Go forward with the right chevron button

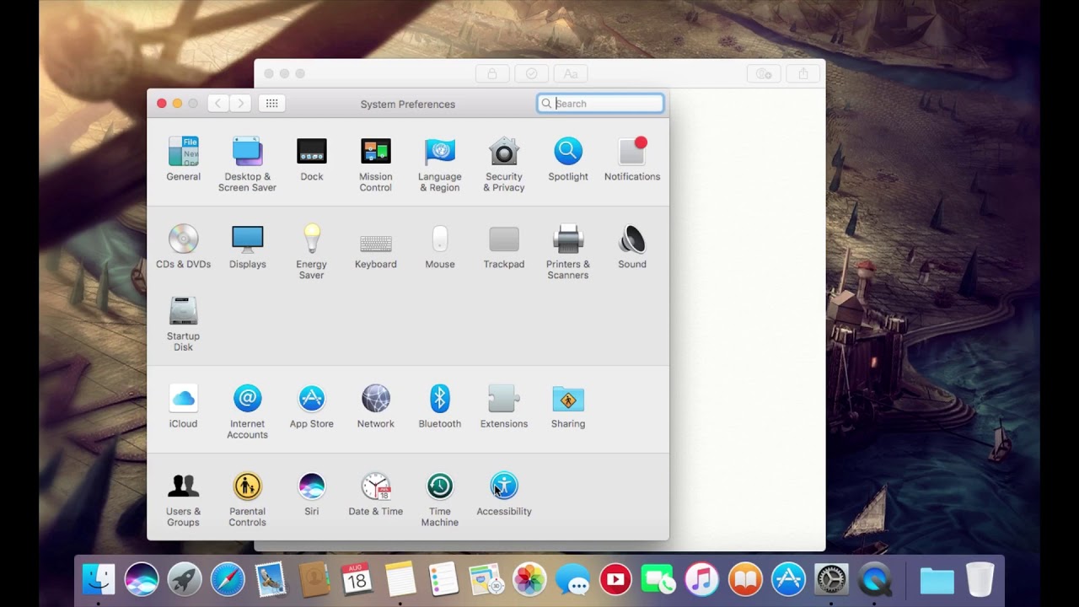(x=241, y=104)
